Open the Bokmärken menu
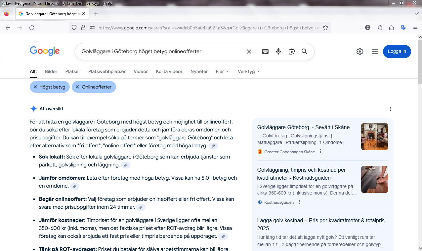 click(72, 3)
